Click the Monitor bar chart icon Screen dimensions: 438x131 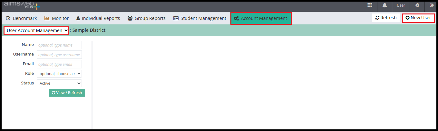(x=47, y=18)
